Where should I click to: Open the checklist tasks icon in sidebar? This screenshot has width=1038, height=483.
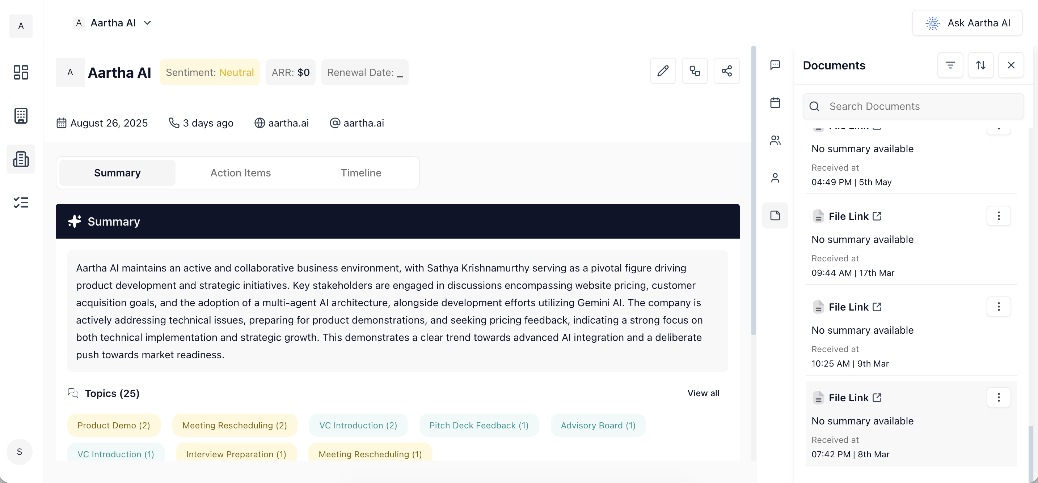(x=21, y=202)
